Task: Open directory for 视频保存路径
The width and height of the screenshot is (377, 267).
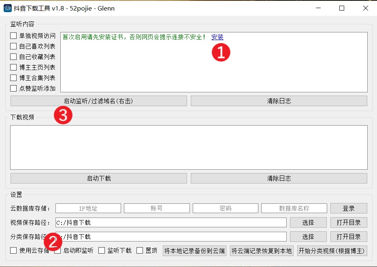Action: tap(349, 222)
